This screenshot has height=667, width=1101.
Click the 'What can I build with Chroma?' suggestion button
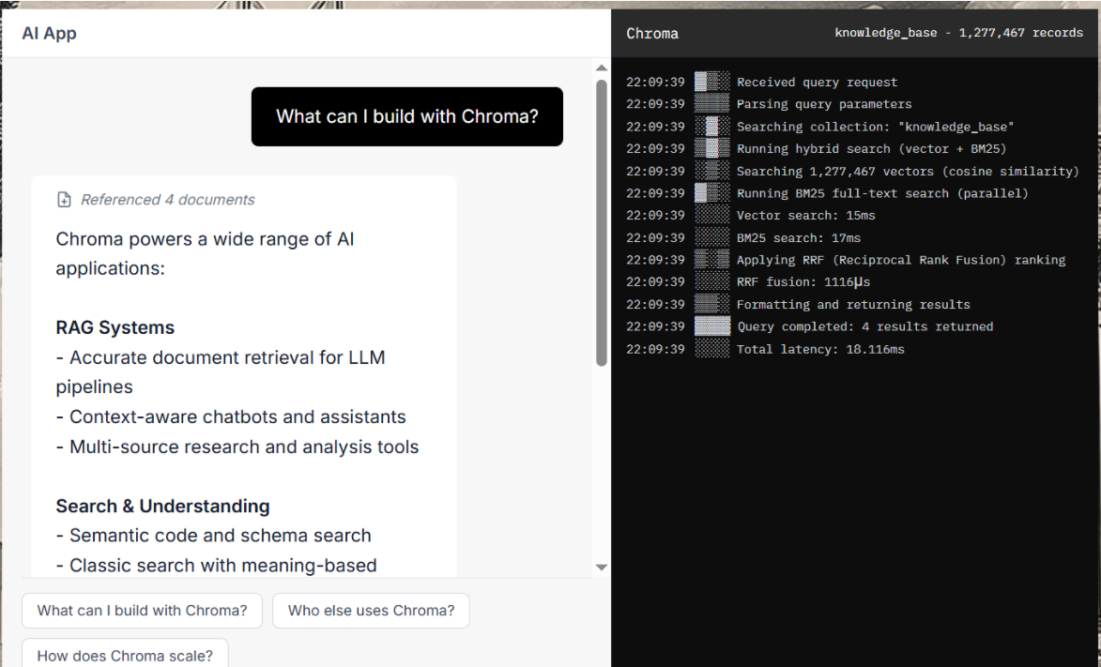point(142,611)
